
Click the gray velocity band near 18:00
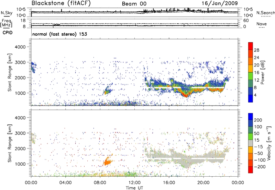click(x=186, y=160)
